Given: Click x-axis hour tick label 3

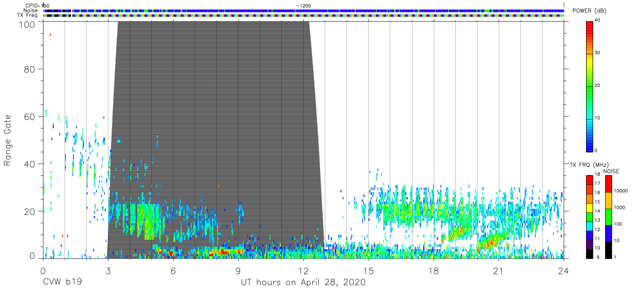Looking at the screenshot, I should point(108,270).
